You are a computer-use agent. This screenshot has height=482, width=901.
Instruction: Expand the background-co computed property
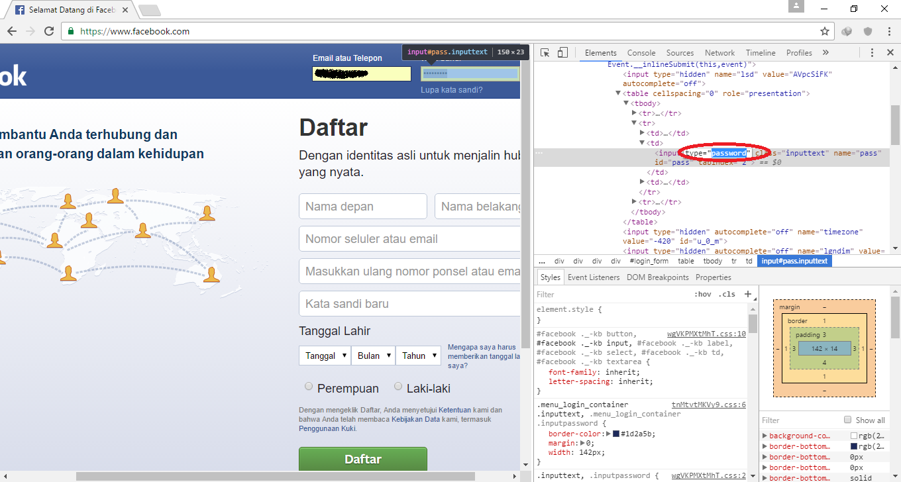[765, 436]
